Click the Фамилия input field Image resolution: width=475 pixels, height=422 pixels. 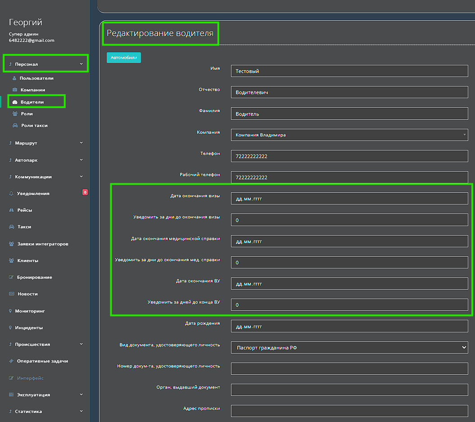click(349, 114)
